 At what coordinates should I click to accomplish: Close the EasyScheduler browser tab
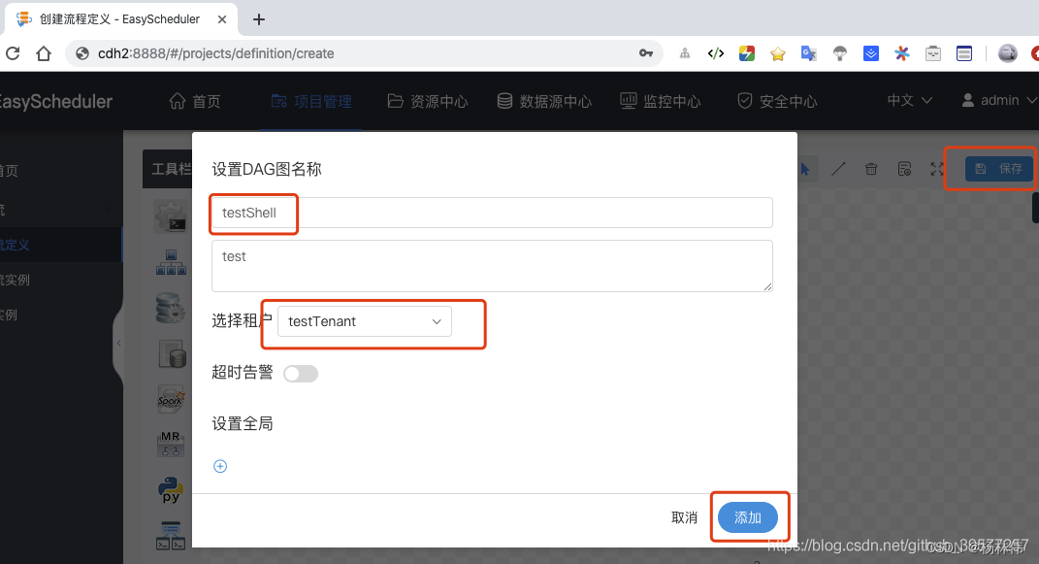[x=222, y=19]
